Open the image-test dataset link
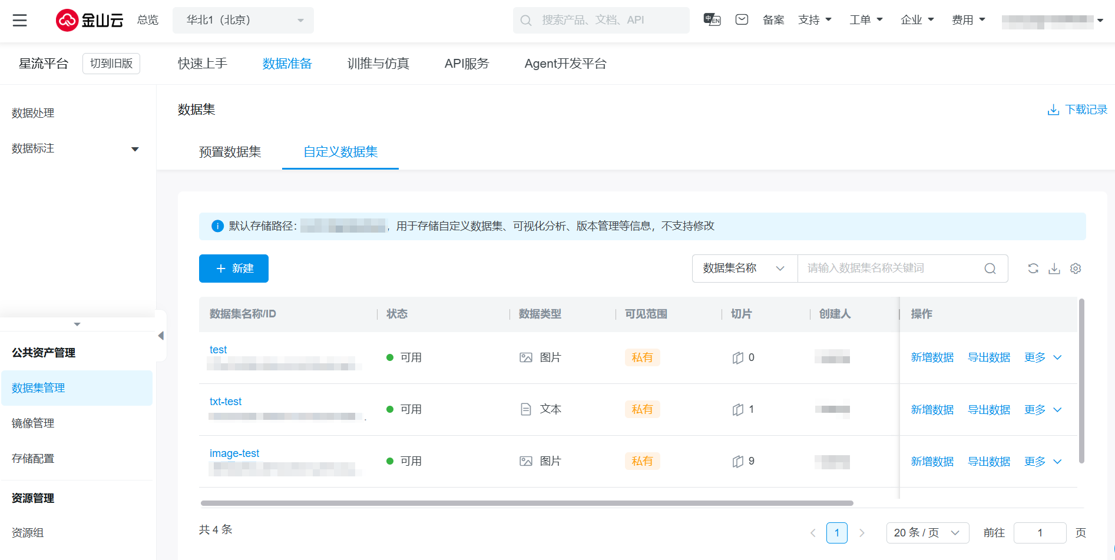1115x560 pixels. coord(234,453)
